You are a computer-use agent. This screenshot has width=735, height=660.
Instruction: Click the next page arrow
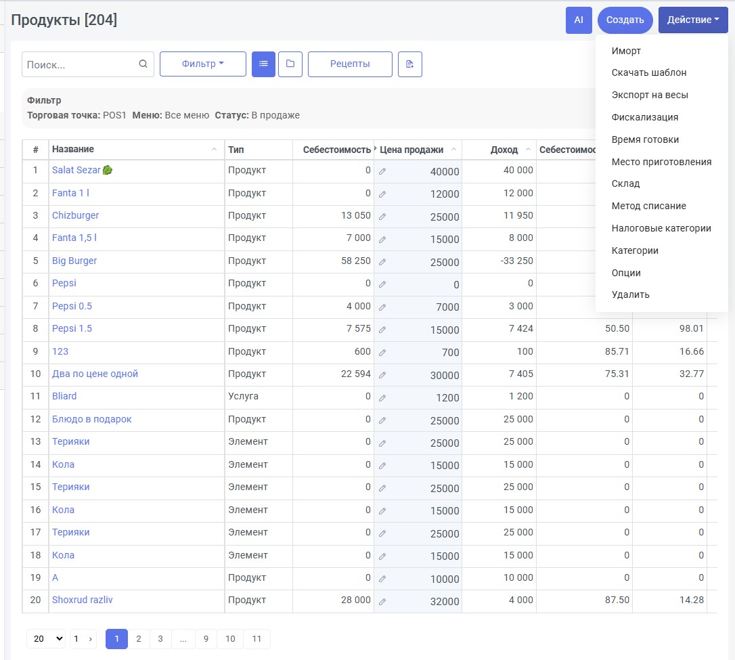point(91,638)
